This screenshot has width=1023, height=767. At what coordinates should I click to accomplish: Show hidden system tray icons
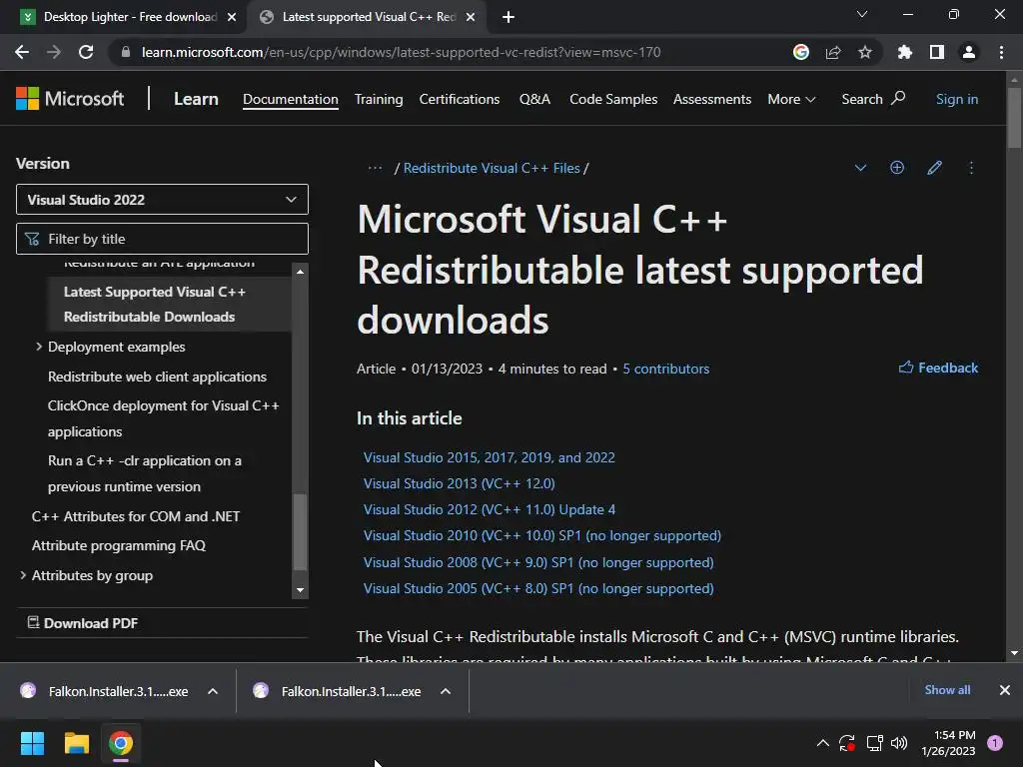point(823,743)
